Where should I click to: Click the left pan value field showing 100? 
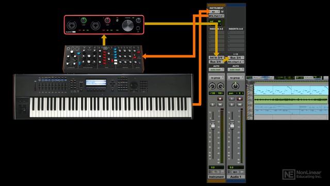coord(212,93)
